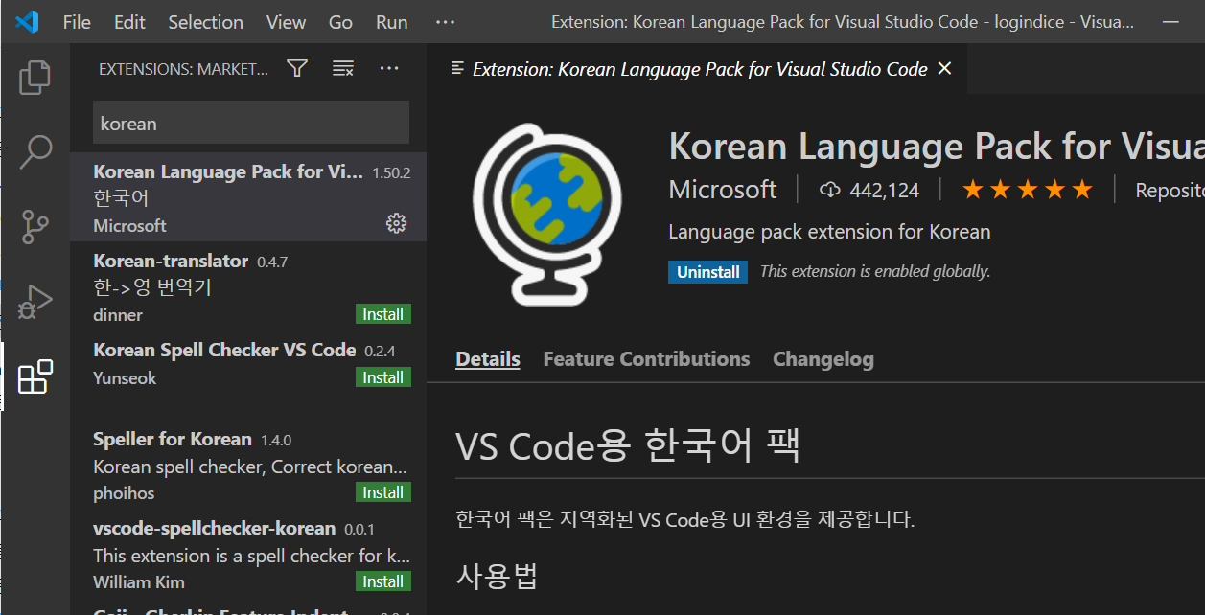The image size is (1205, 615).
Task: Close the Korean Language Pack extension tab
Action: [944, 68]
